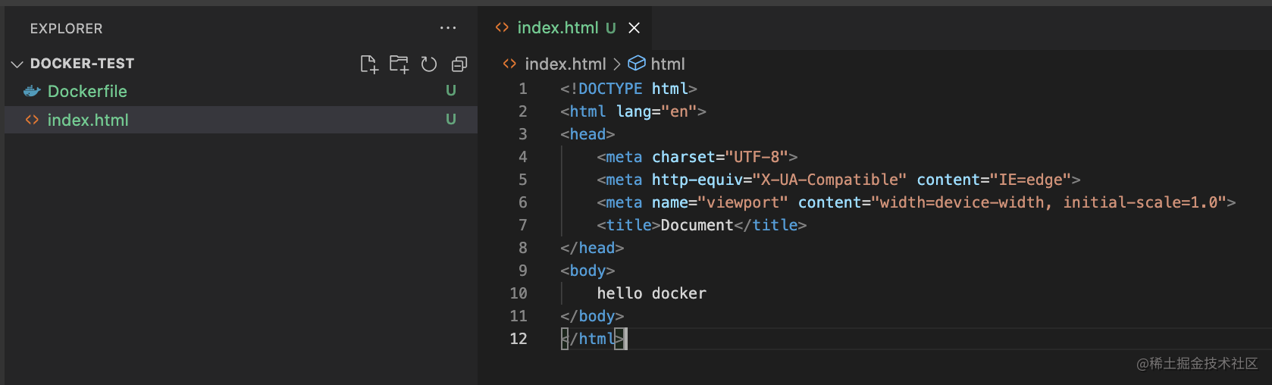Collapse the DOCKER-TEST folder chevron

[x=17, y=64]
